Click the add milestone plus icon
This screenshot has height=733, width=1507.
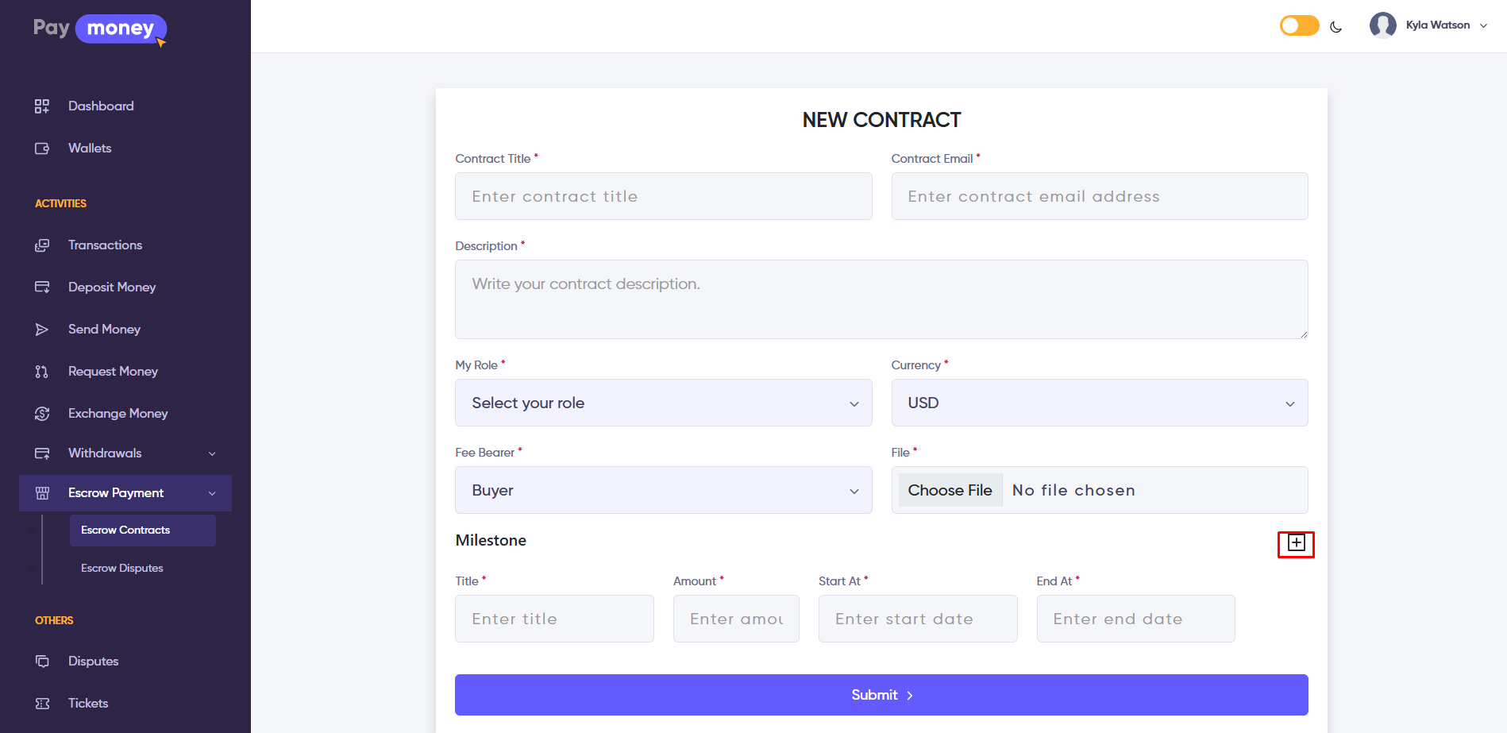1296,543
